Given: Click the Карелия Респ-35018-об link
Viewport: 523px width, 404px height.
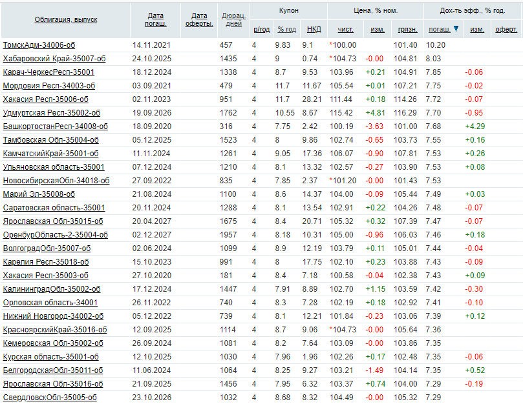Looking at the screenshot, I should click(x=46, y=262).
